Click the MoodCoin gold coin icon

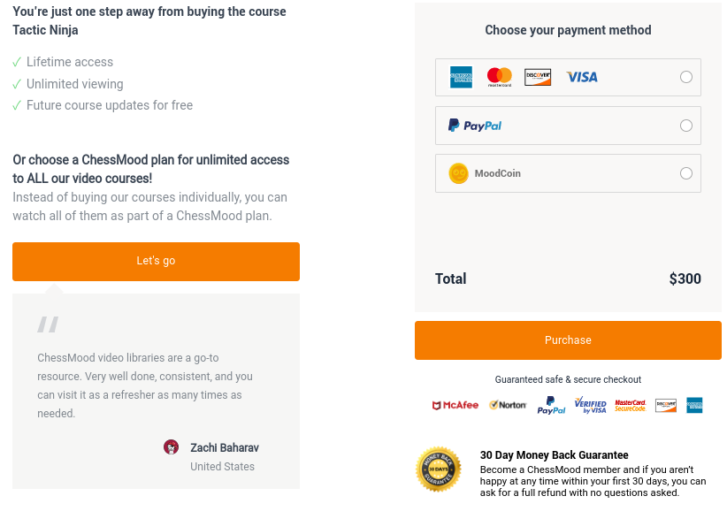pyautogui.click(x=458, y=173)
